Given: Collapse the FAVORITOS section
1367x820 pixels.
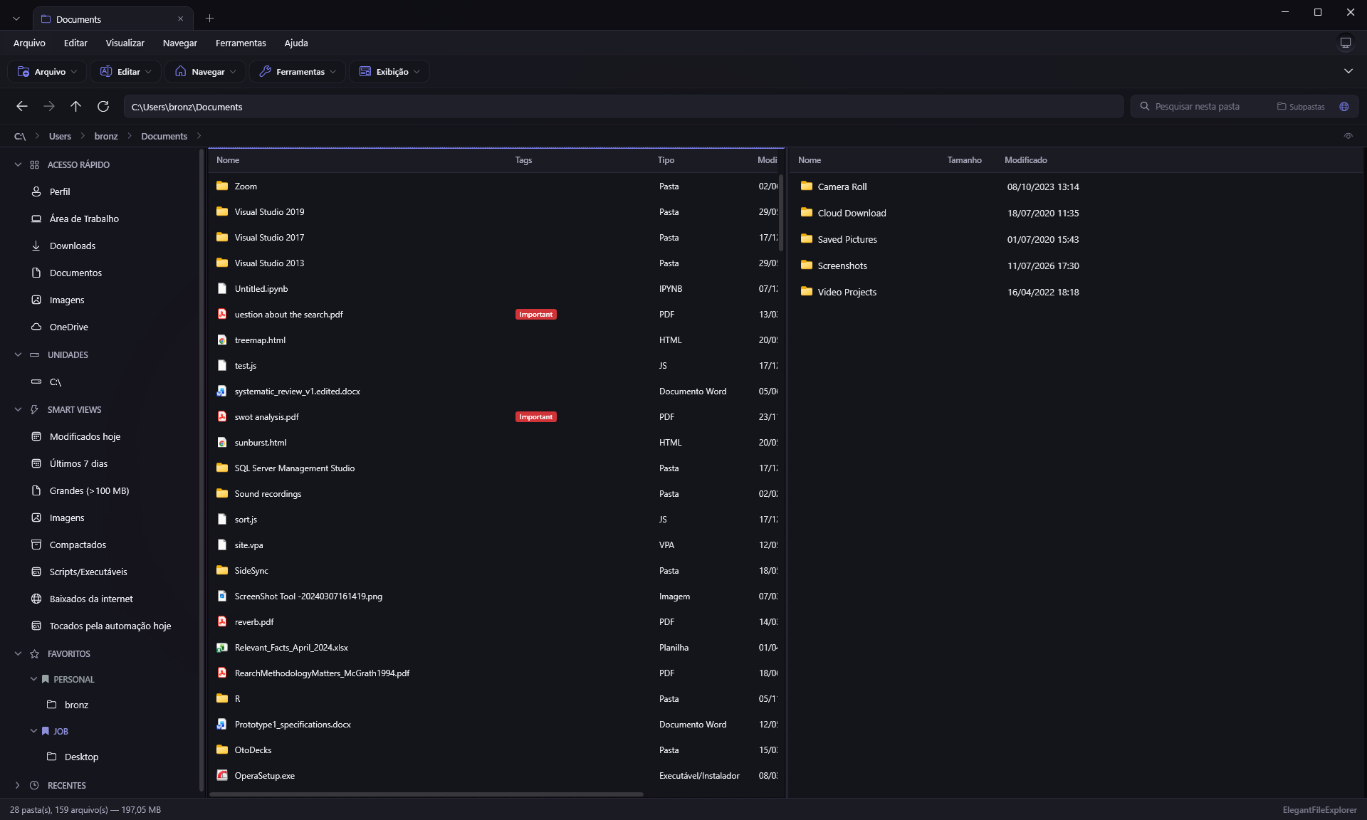Looking at the screenshot, I should 18,653.
